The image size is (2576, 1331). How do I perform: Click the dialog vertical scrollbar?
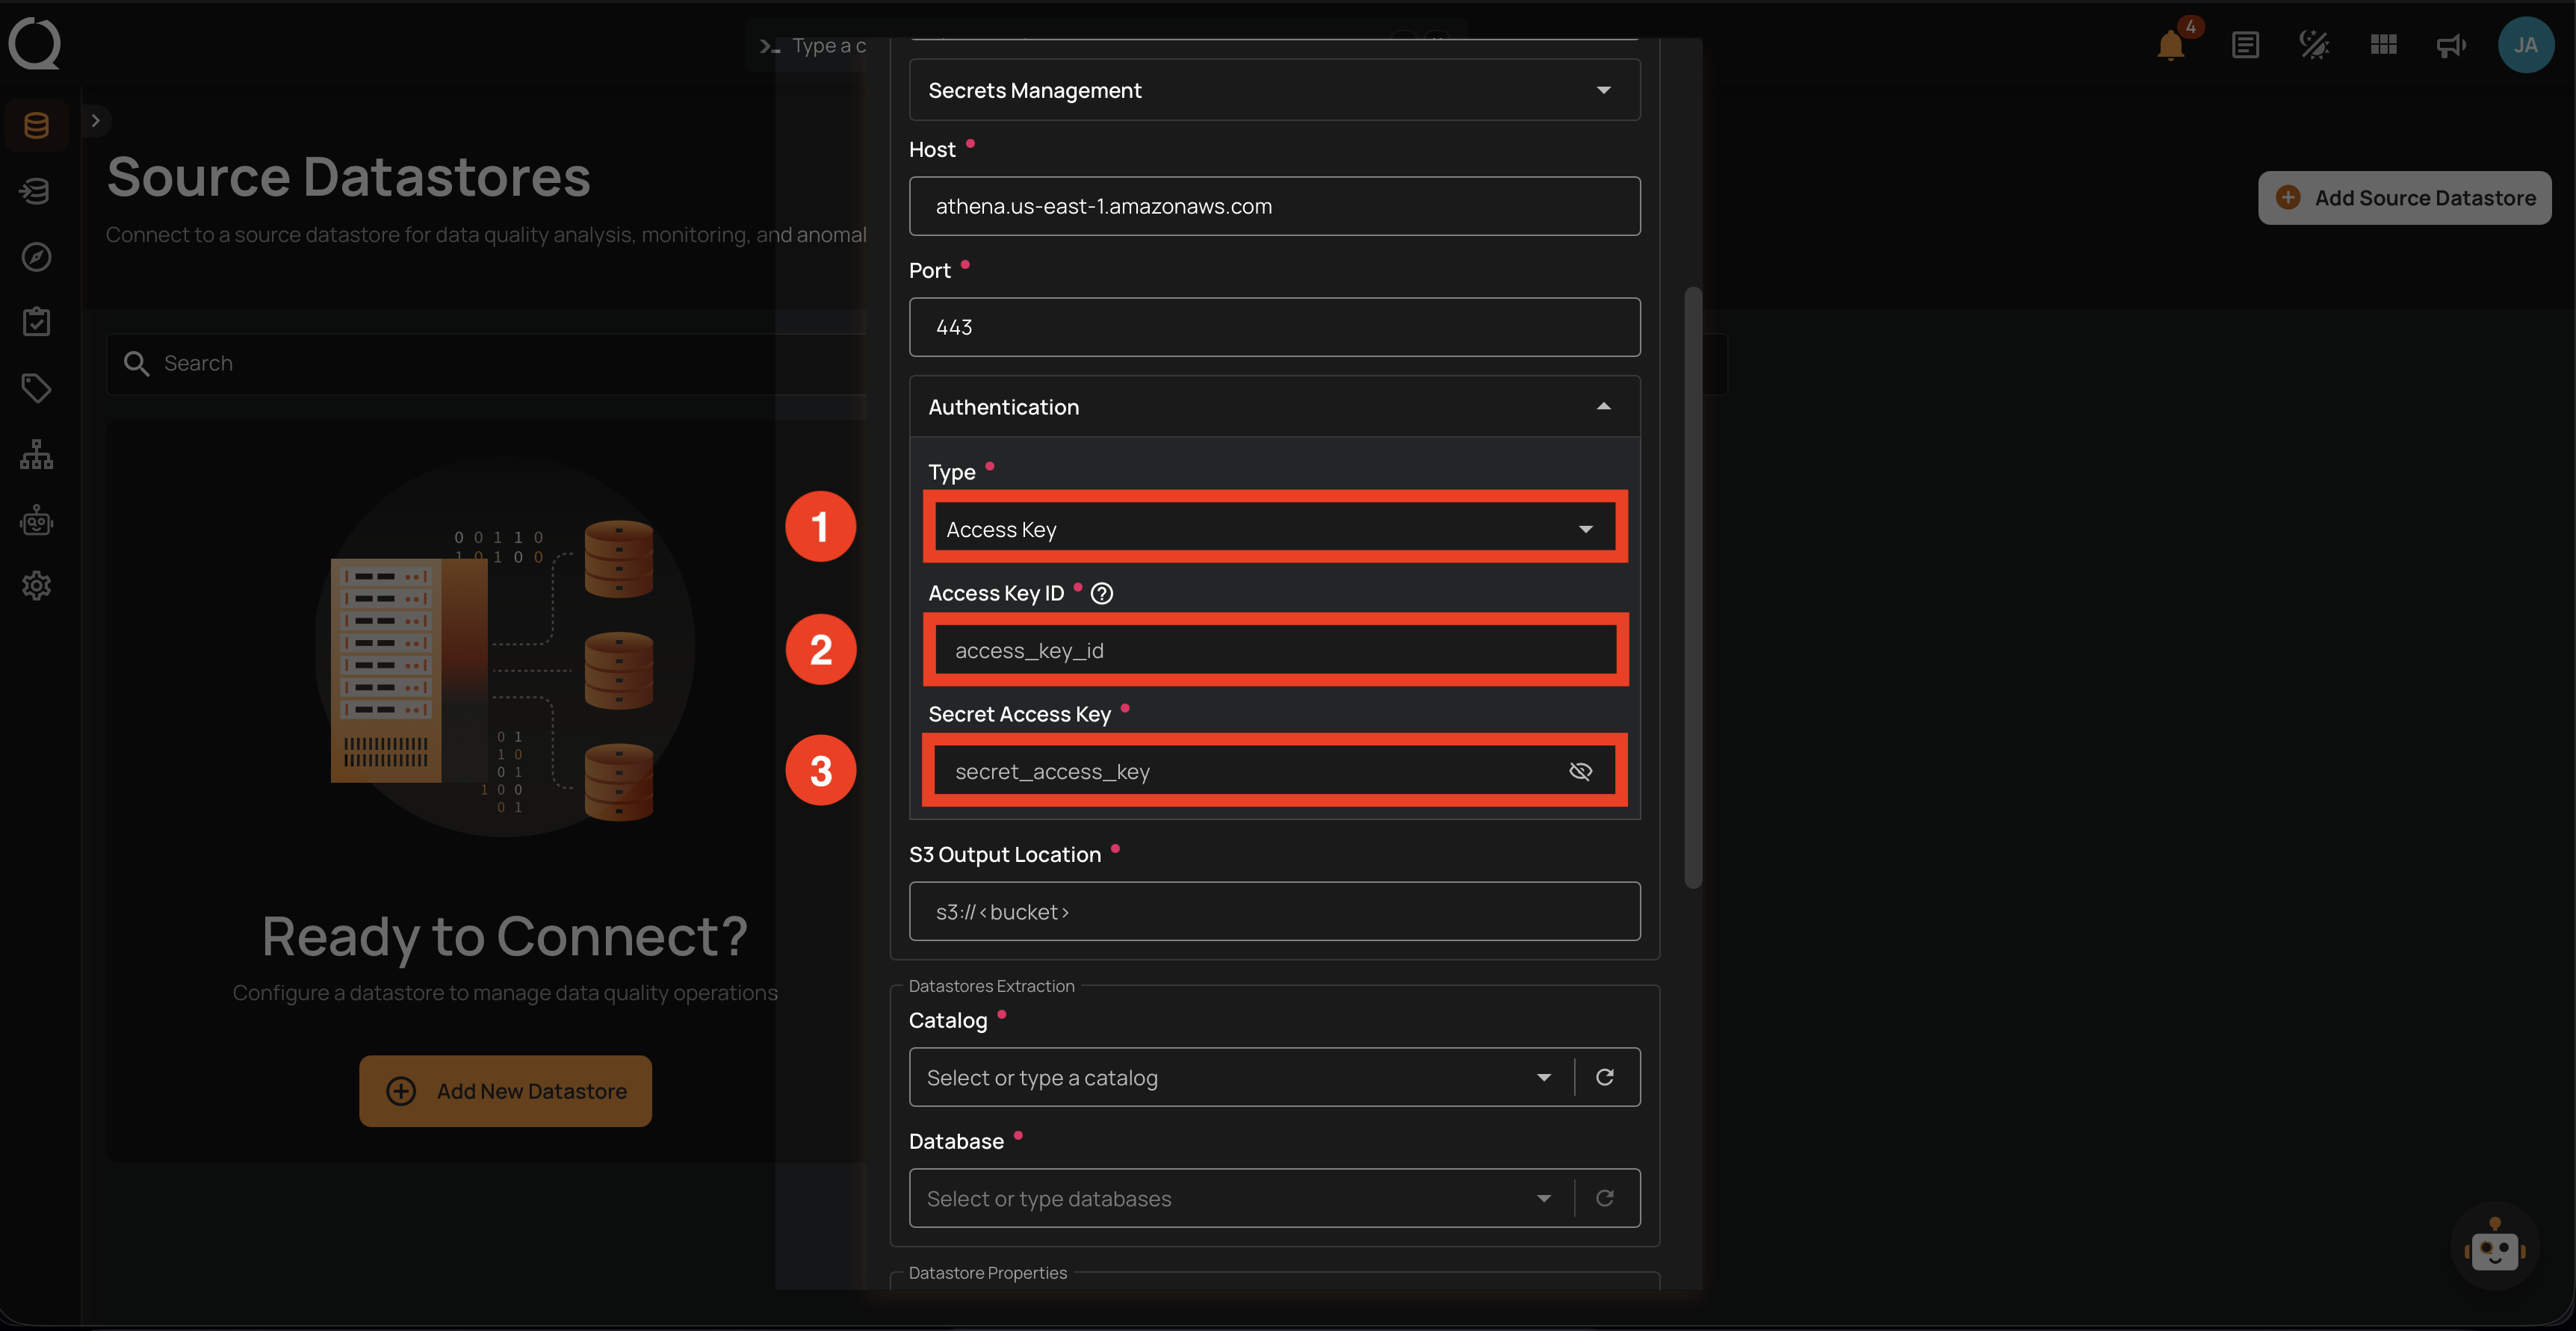point(1693,588)
